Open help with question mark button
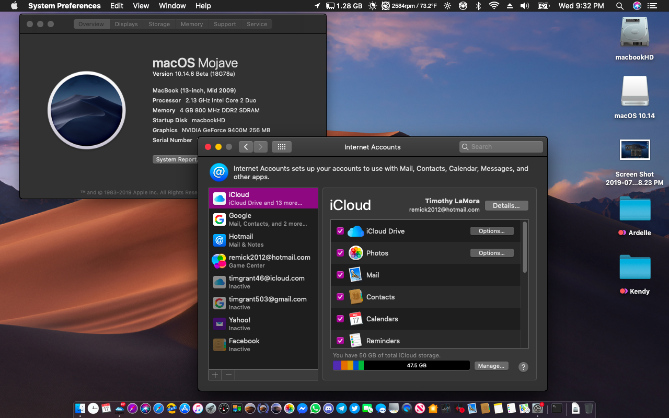 pos(523,367)
